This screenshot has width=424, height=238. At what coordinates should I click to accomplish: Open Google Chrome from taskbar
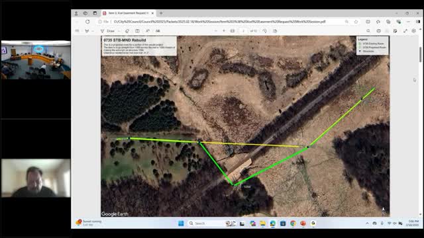[293, 223]
